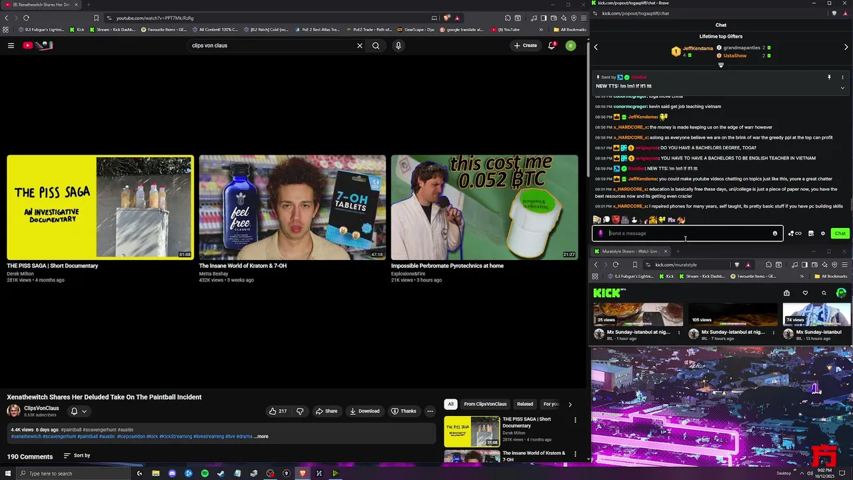The image size is (853, 480).
Task: Open the YouTube account avatar menu
Action: point(570,45)
